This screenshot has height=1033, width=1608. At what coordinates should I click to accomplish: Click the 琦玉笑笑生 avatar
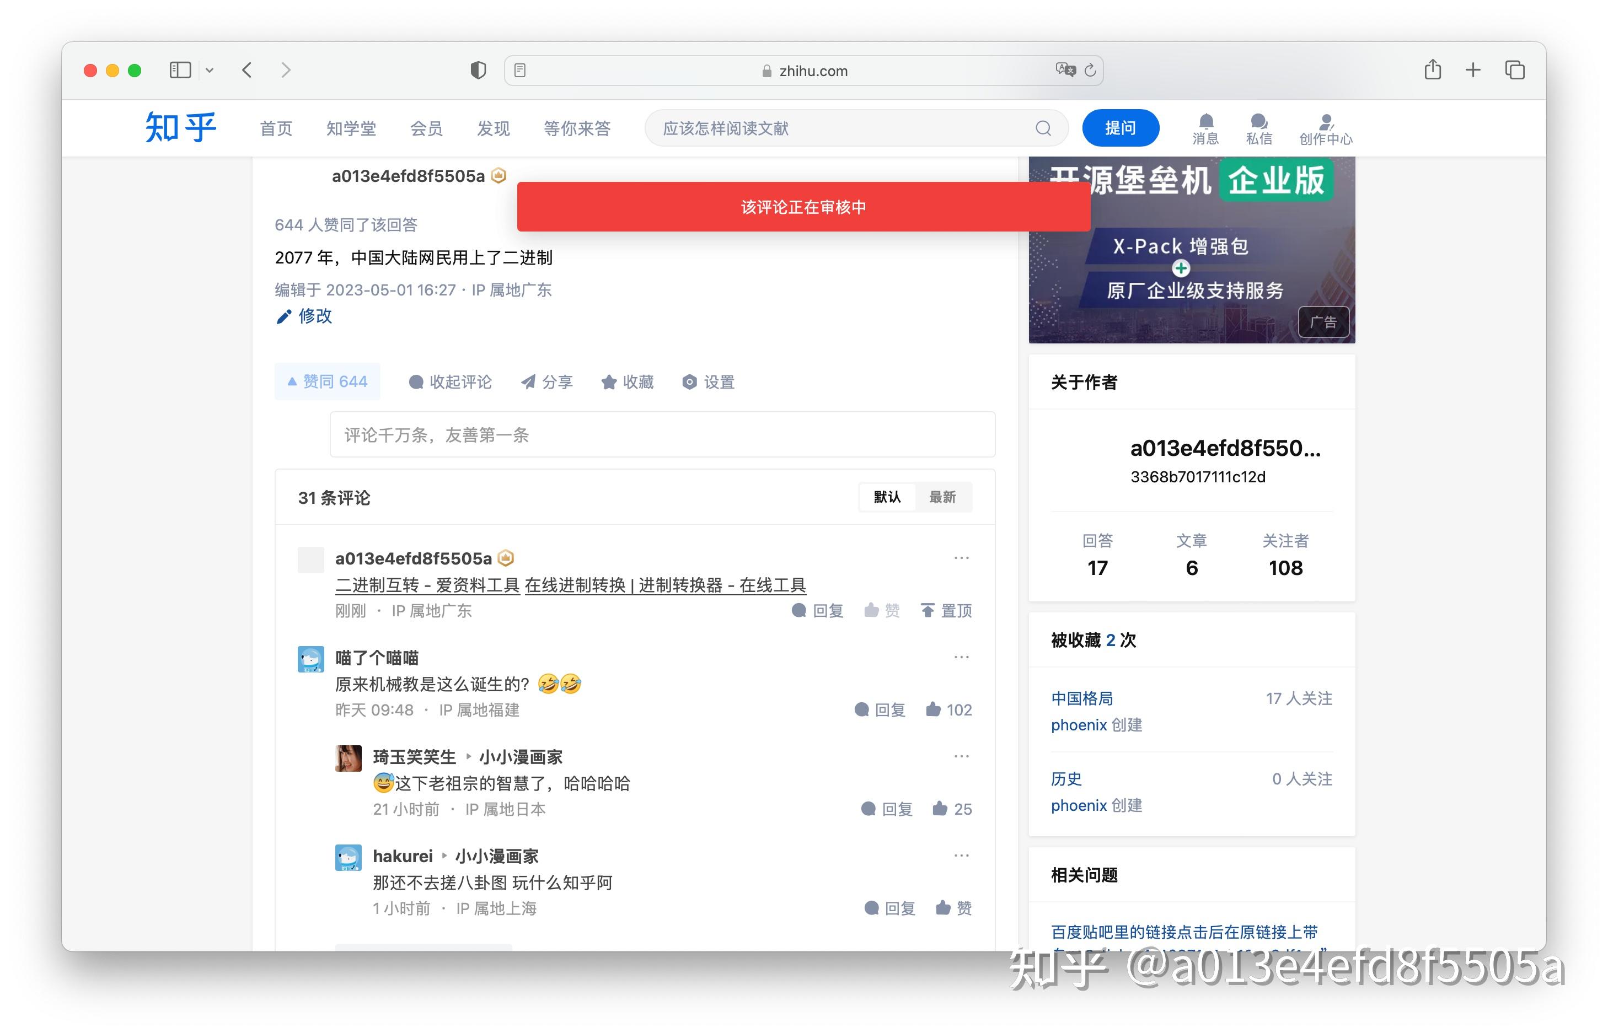coord(348,758)
